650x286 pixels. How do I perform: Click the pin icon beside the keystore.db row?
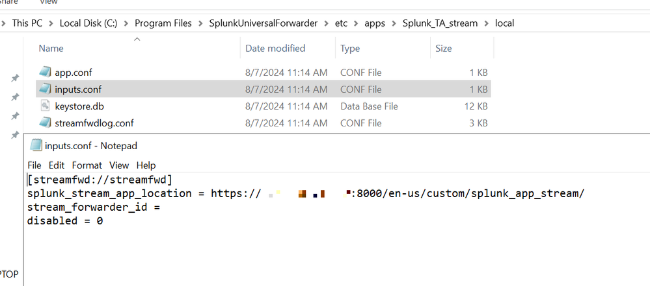click(x=14, y=115)
